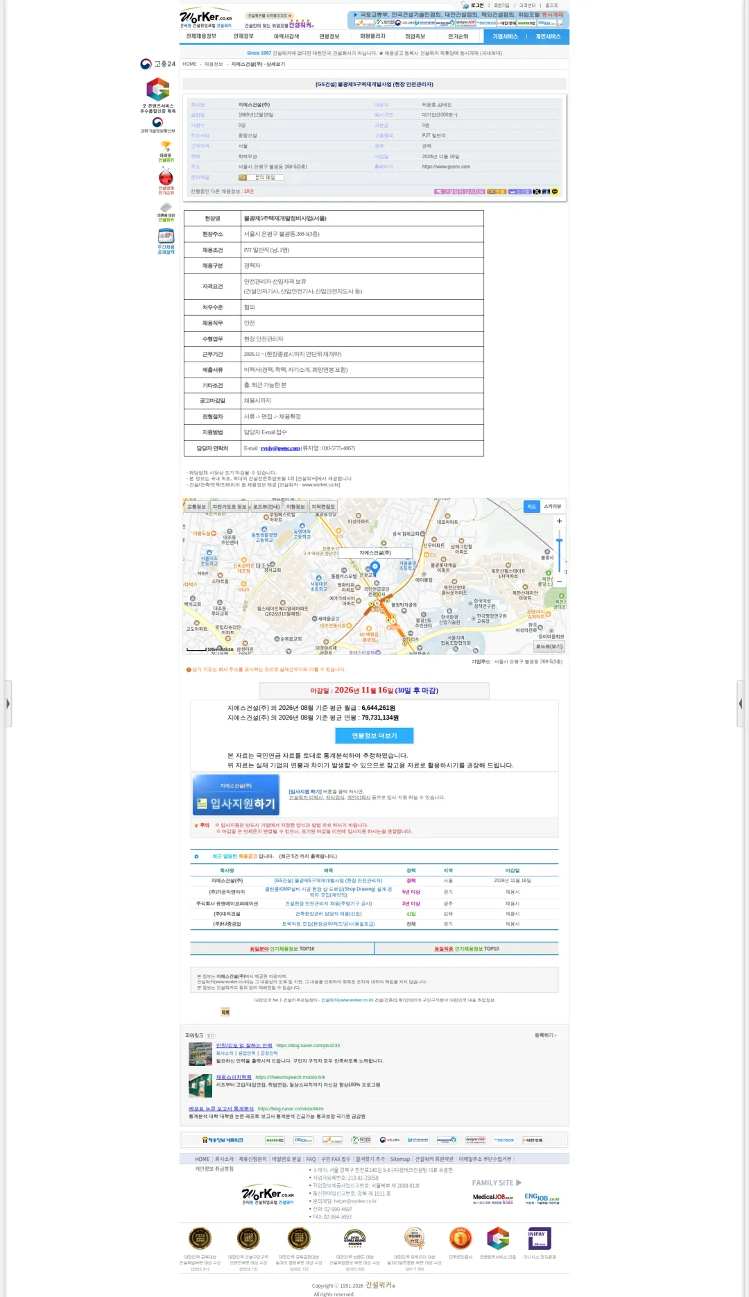Share via the yellow KakaoTalk icon
This screenshot has width=749, height=1297.
(554, 192)
